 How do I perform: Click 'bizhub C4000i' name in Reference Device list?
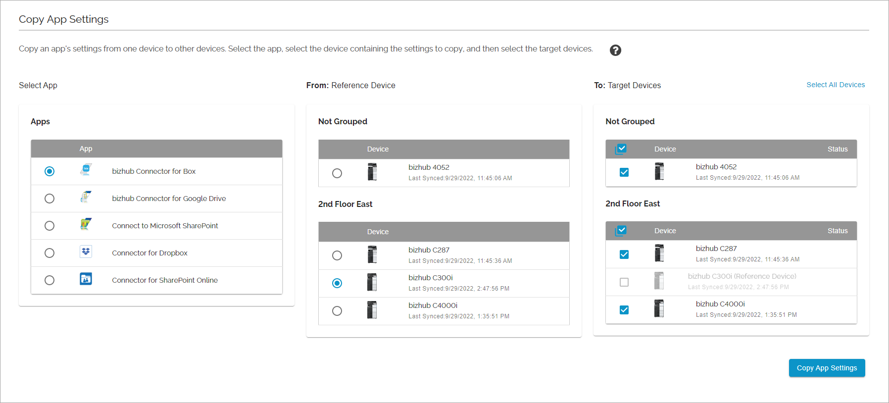coord(433,305)
